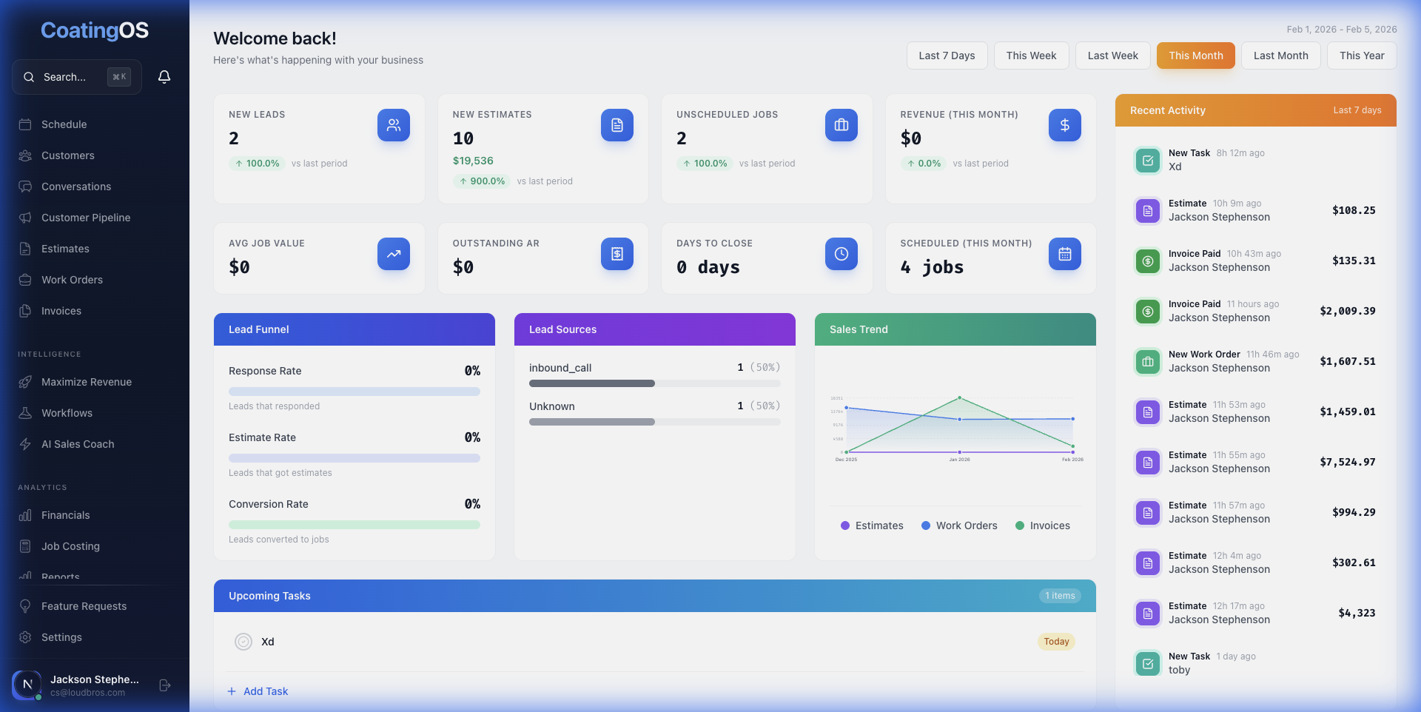The image size is (1421, 712).
Task: Open Customer Pipeline in the sidebar
Action: pyautogui.click(x=86, y=218)
